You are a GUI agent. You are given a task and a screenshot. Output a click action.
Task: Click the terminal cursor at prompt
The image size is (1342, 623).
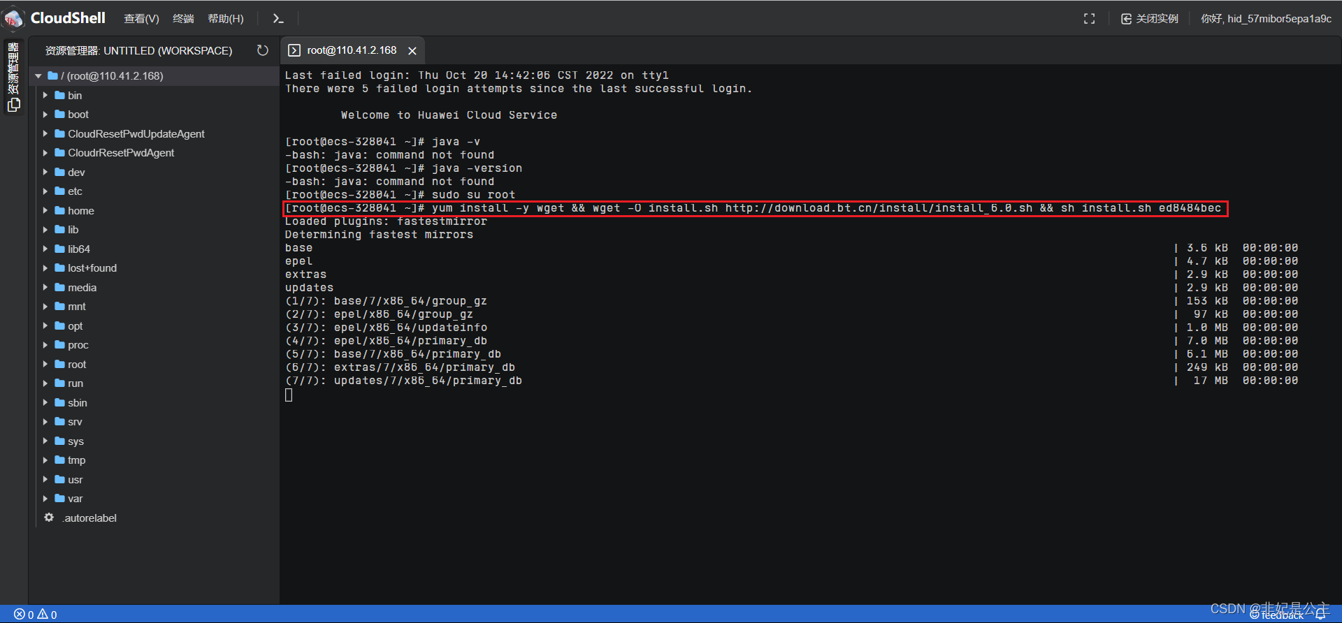tap(289, 395)
